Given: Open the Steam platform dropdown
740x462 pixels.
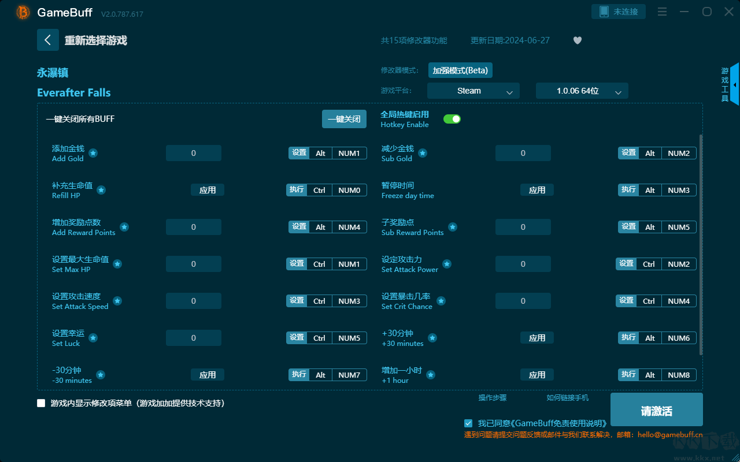Looking at the screenshot, I should (x=473, y=91).
